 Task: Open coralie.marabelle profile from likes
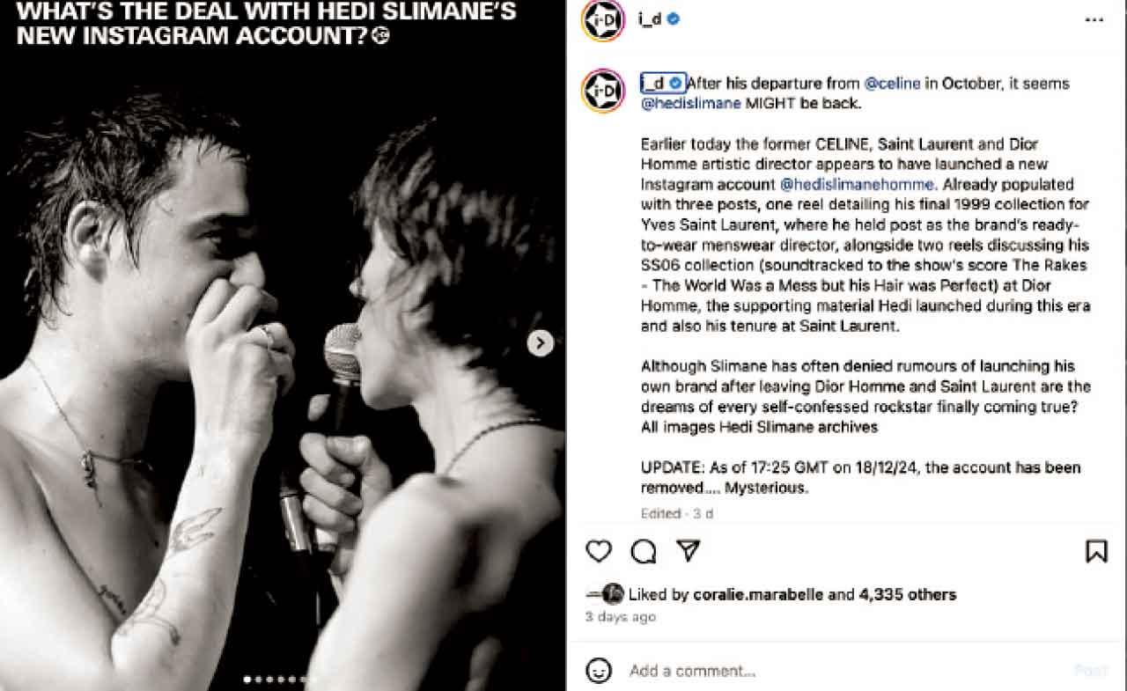point(759,594)
